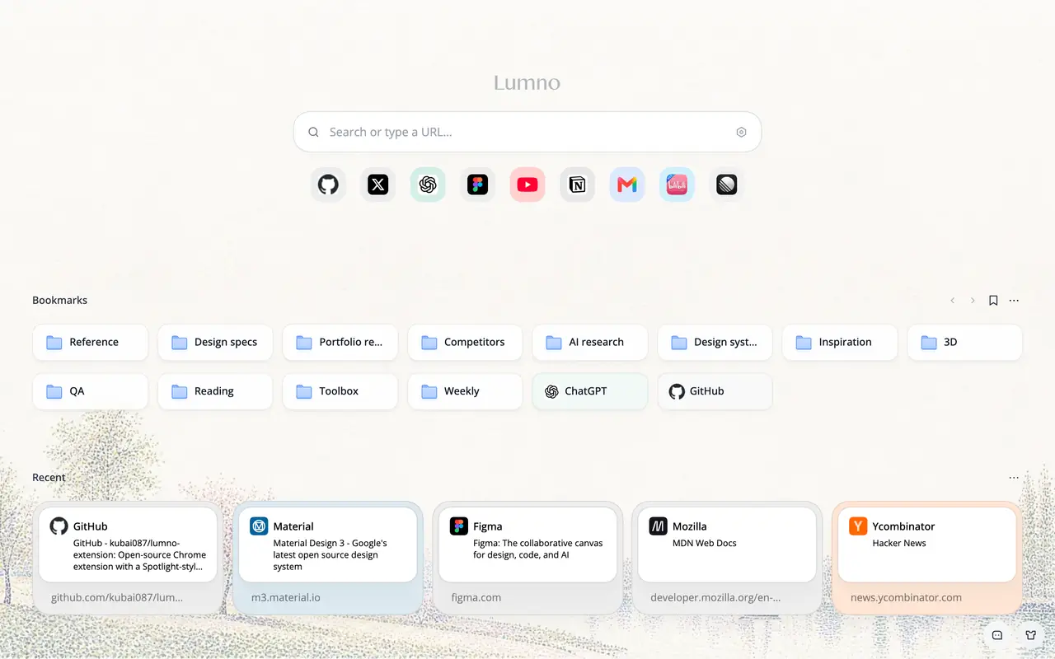
Task: Open the X (Twitter) shortcut icon
Action: pos(378,185)
